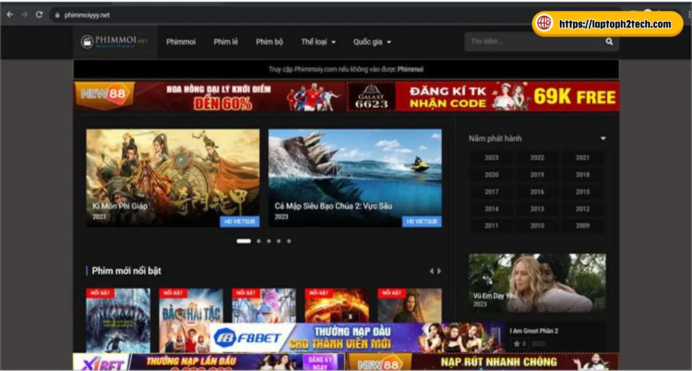Filter by year 2023
This screenshot has width=692, height=371.
[492, 158]
